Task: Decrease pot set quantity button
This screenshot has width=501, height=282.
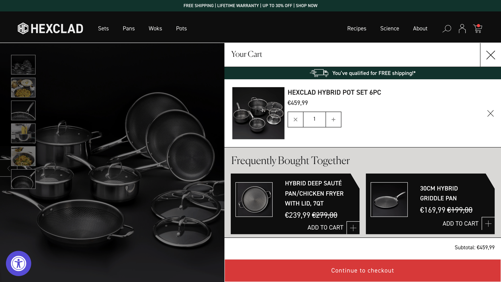Action: point(296,119)
